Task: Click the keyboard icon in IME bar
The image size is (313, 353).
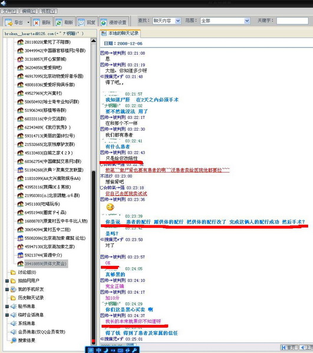Action: (120, 350)
